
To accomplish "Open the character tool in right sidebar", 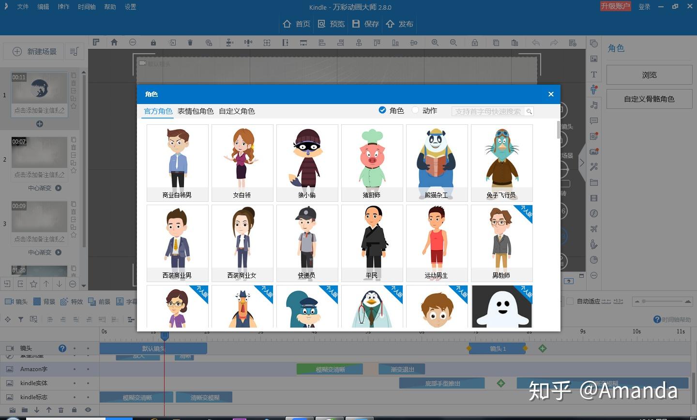I will [594, 90].
